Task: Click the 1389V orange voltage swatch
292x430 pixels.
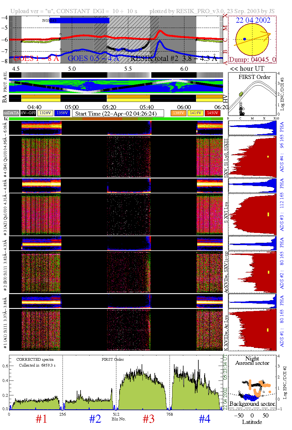Action: [x=178, y=113]
